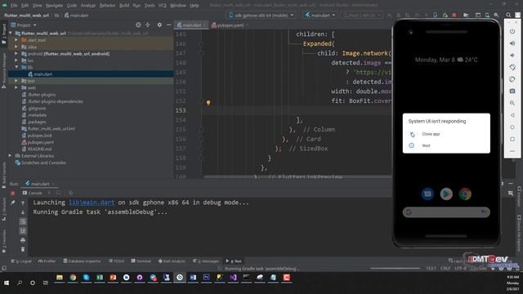Screen dimensions: 523x294
Task: Open the Build menu
Action: (124, 6)
